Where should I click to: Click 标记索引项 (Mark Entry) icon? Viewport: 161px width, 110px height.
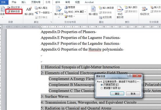point(120,9)
